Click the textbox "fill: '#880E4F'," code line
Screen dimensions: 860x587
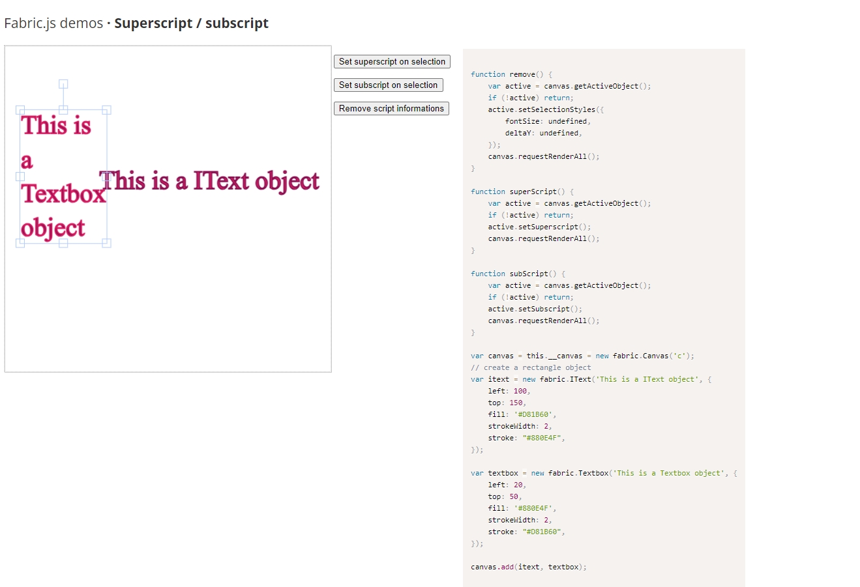click(x=522, y=508)
